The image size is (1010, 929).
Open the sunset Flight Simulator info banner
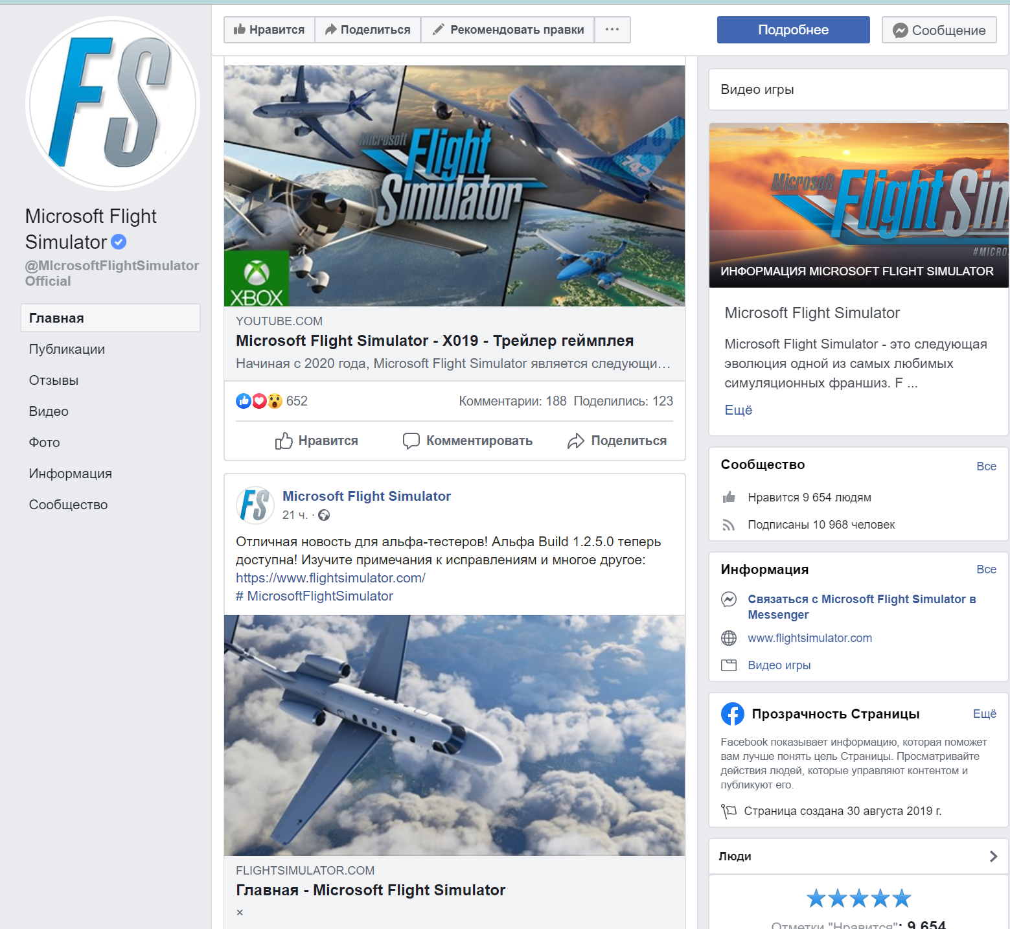tap(858, 205)
